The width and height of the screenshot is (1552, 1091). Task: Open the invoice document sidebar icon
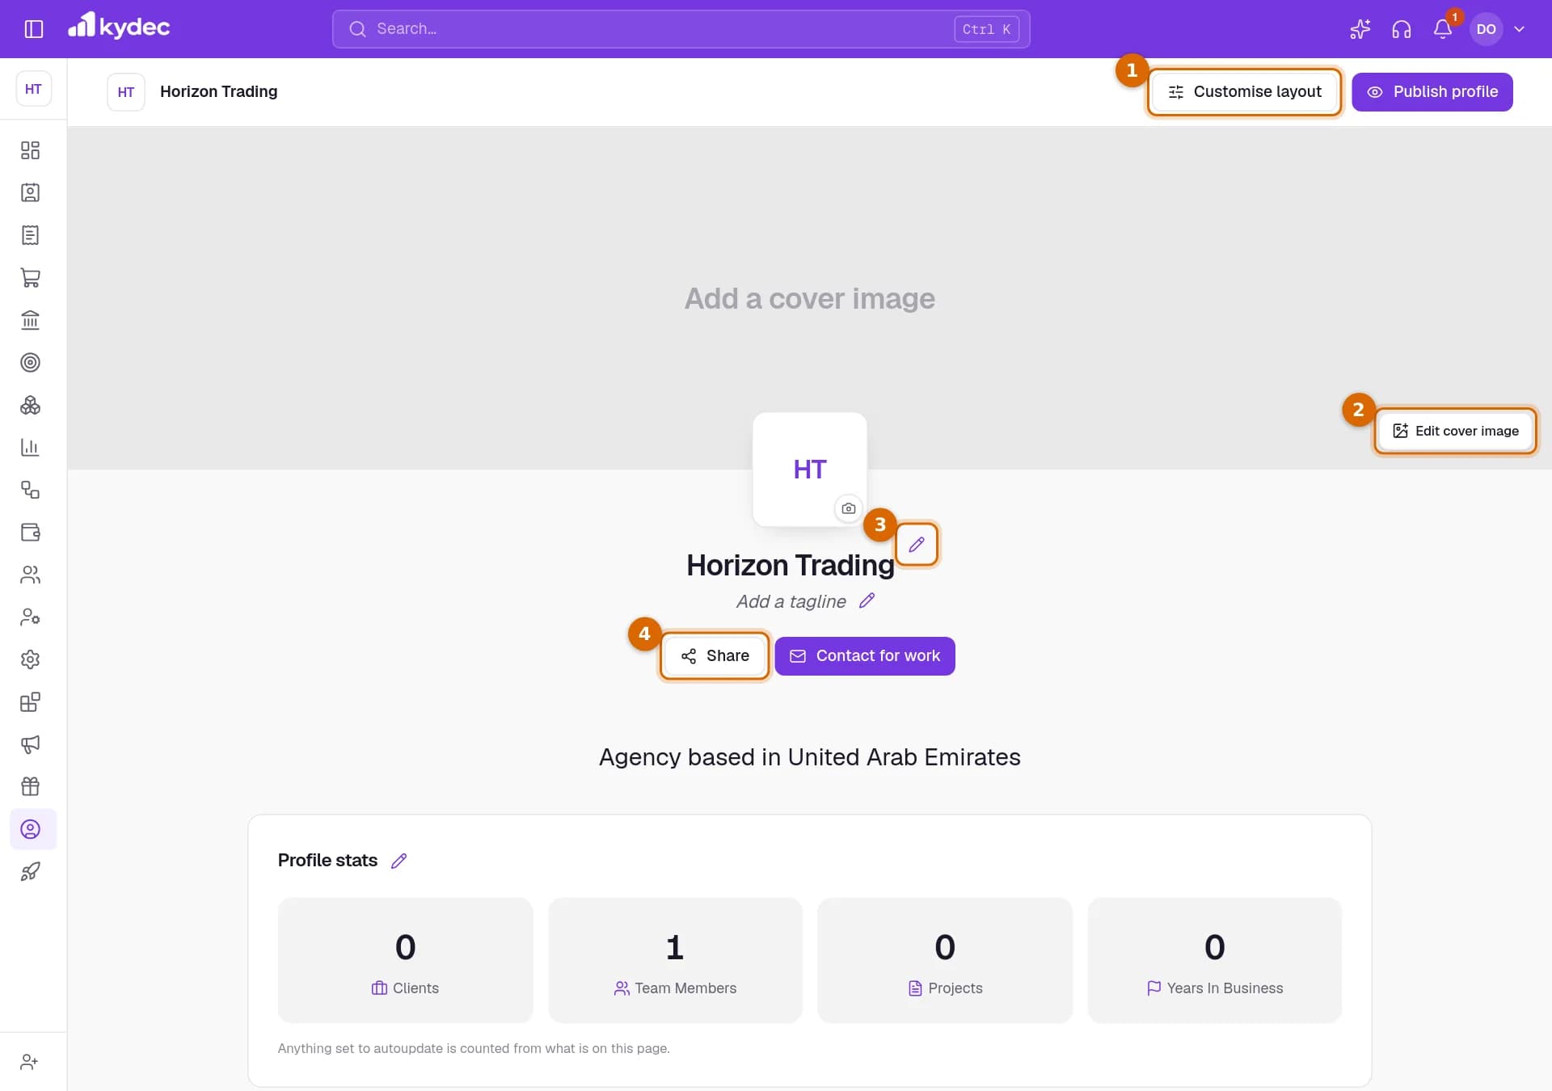[x=30, y=235]
